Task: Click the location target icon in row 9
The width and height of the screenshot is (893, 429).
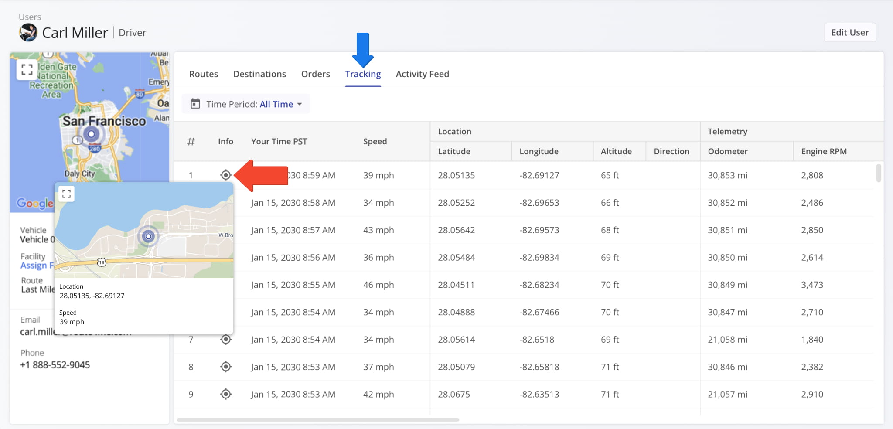Action: point(225,395)
